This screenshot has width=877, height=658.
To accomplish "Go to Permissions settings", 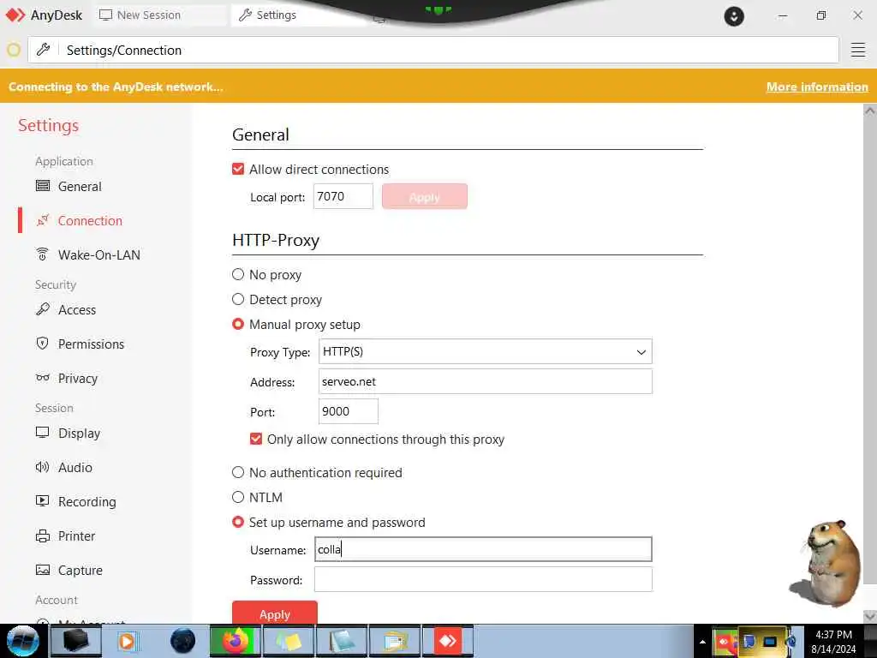I will 91,344.
